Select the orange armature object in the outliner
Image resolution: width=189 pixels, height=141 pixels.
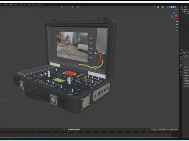pyautogui.click(x=187, y=13)
